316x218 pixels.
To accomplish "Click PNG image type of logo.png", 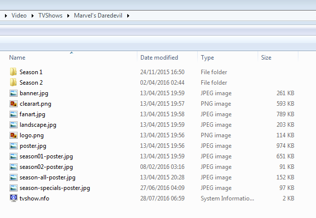I will (x=216, y=135).
